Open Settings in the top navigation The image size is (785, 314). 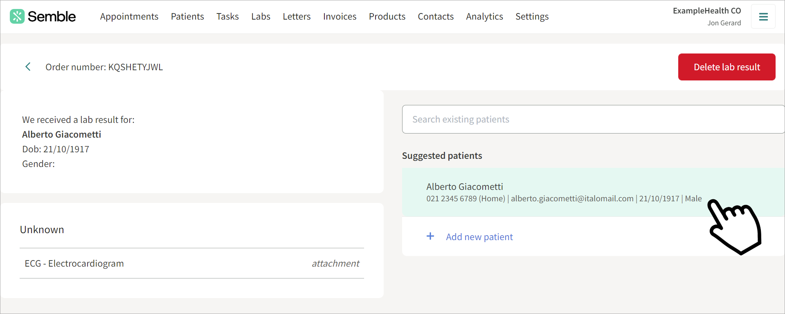coord(532,16)
